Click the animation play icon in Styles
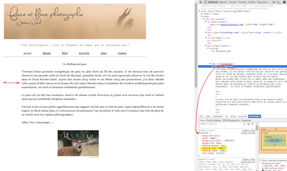287x171 pixels. pos(253,124)
